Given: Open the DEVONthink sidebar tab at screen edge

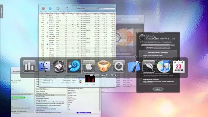Looking at the screenshot, I should click(1, 11).
